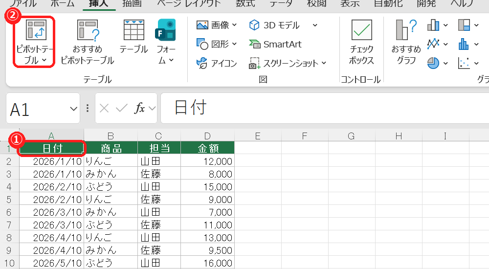
Task: Select cell with amount 12,000
Action: tap(208, 161)
